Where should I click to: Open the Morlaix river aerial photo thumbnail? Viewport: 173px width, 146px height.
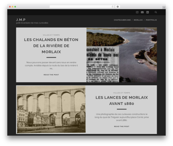[x=122, y=55]
